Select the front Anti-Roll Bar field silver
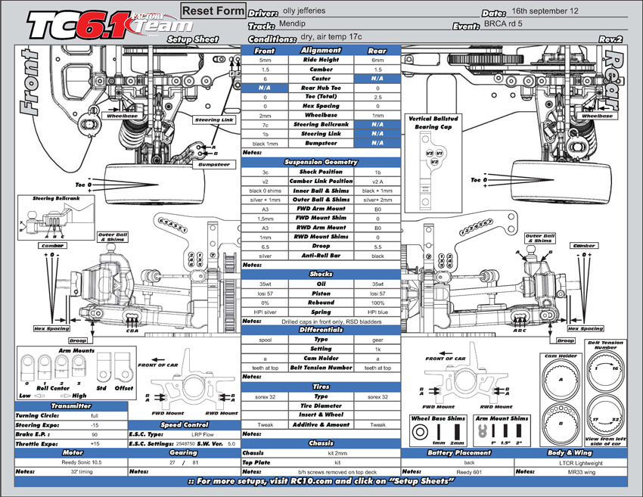The height and width of the screenshot is (497, 643). pos(265,256)
